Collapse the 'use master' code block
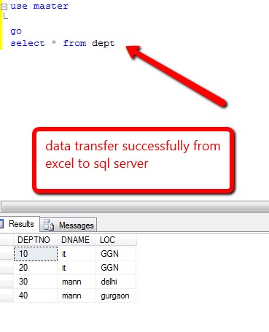The image size is (269, 332). 4,7
